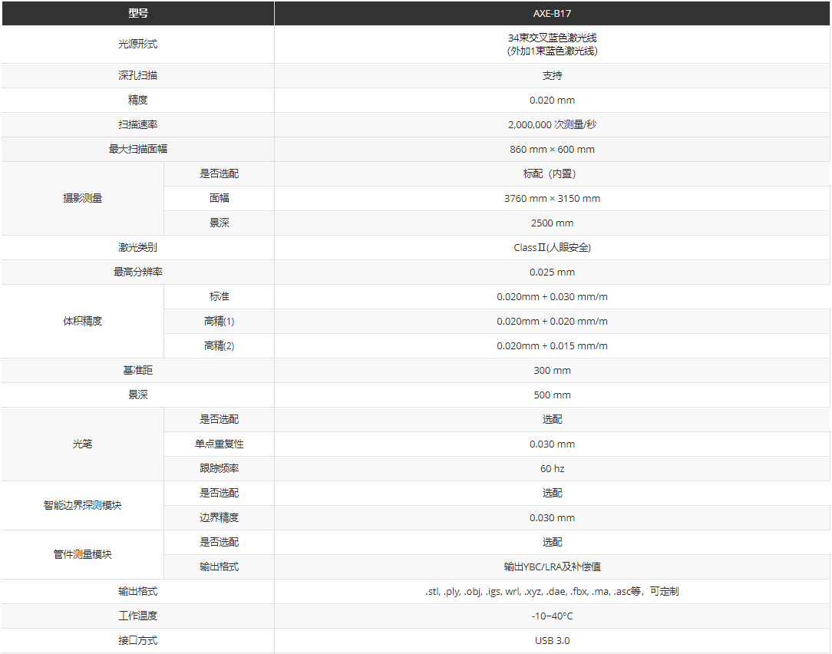Click the 型号 header cell
832x654 pixels.
coord(138,14)
